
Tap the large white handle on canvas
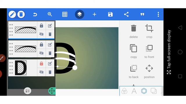point(75,68)
